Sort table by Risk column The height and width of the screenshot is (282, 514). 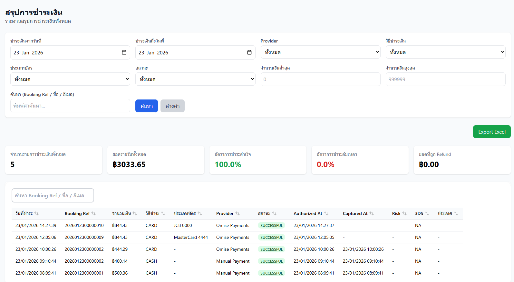(399, 213)
